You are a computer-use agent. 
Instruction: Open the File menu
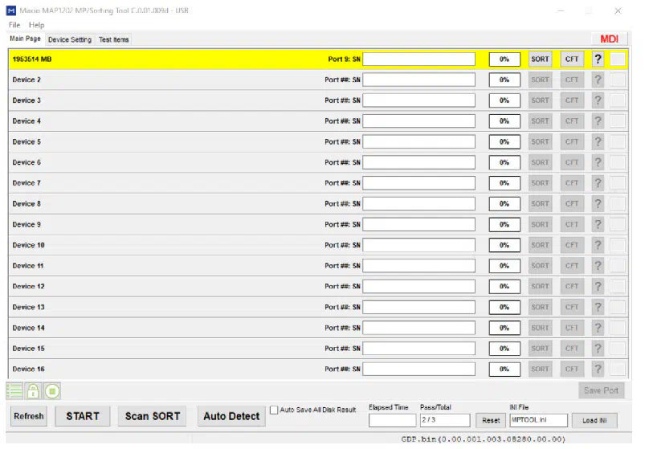tap(14, 25)
